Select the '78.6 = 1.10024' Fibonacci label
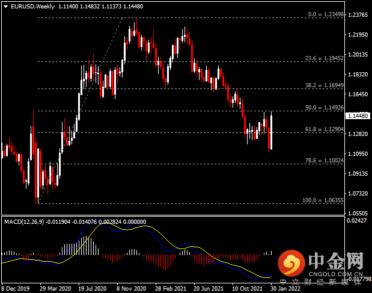This screenshot has width=372, height=293. coord(325,161)
